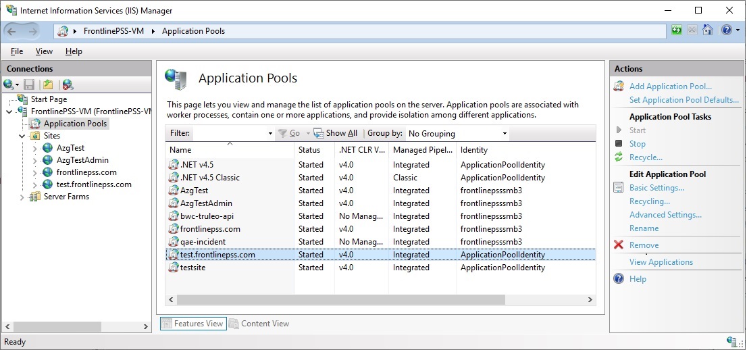Click View Applications link
747x350 pixels.
point(661,261)
